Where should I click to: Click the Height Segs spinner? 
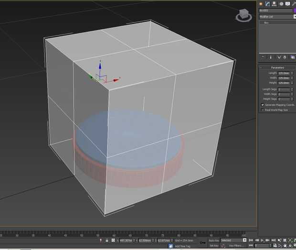(x=292, y=99)
